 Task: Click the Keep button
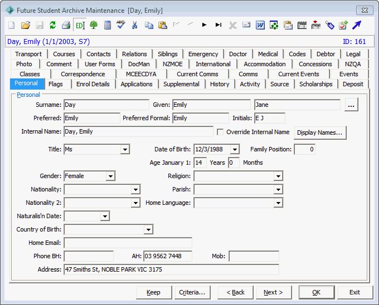click(x=153, y=292)
